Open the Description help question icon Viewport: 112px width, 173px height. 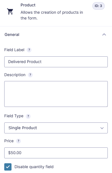pos(30,75)
